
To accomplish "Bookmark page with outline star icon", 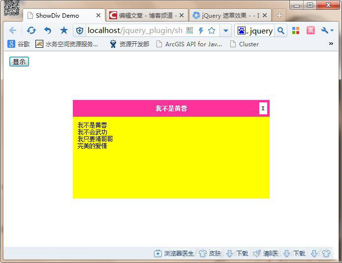I will pos(212,31).
